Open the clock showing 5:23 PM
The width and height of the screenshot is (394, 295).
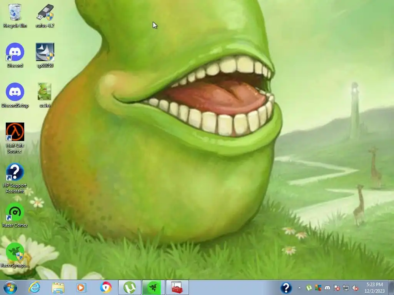click(374, 288)
